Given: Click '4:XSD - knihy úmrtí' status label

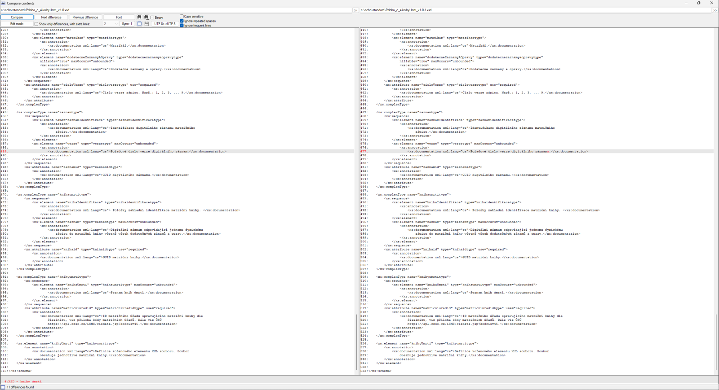Looking at the screenshot, I should point(23,381).
